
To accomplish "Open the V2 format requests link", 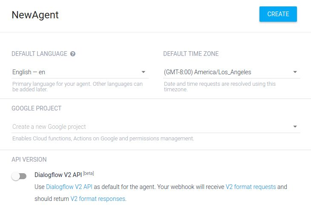I will pyautogui.click(x=251, y=187).
